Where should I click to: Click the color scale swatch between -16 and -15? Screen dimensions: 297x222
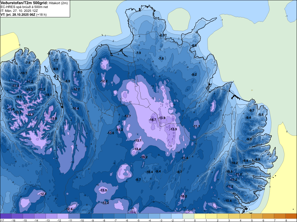17,216
